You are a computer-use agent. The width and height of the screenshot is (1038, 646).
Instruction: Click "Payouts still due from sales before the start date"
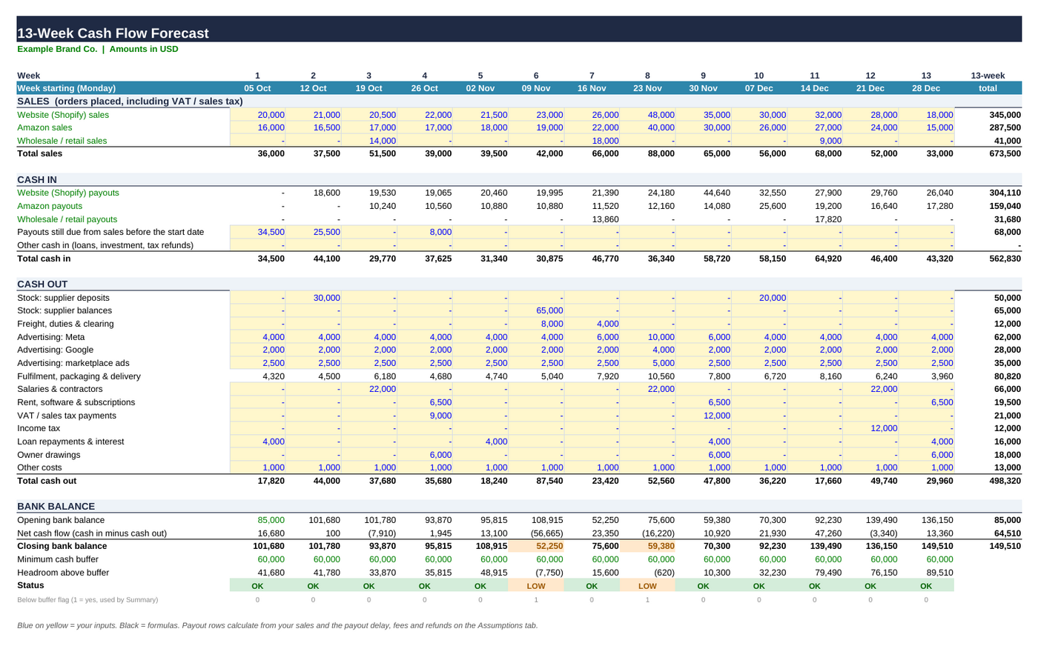point(110,232)
